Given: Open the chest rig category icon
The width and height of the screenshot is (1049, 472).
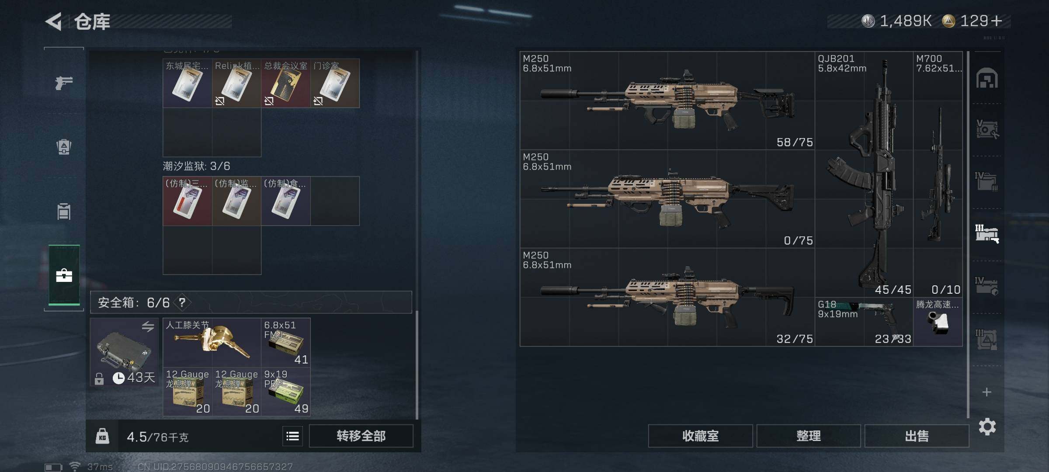Looking at the screenshot, I should [64, 212].
